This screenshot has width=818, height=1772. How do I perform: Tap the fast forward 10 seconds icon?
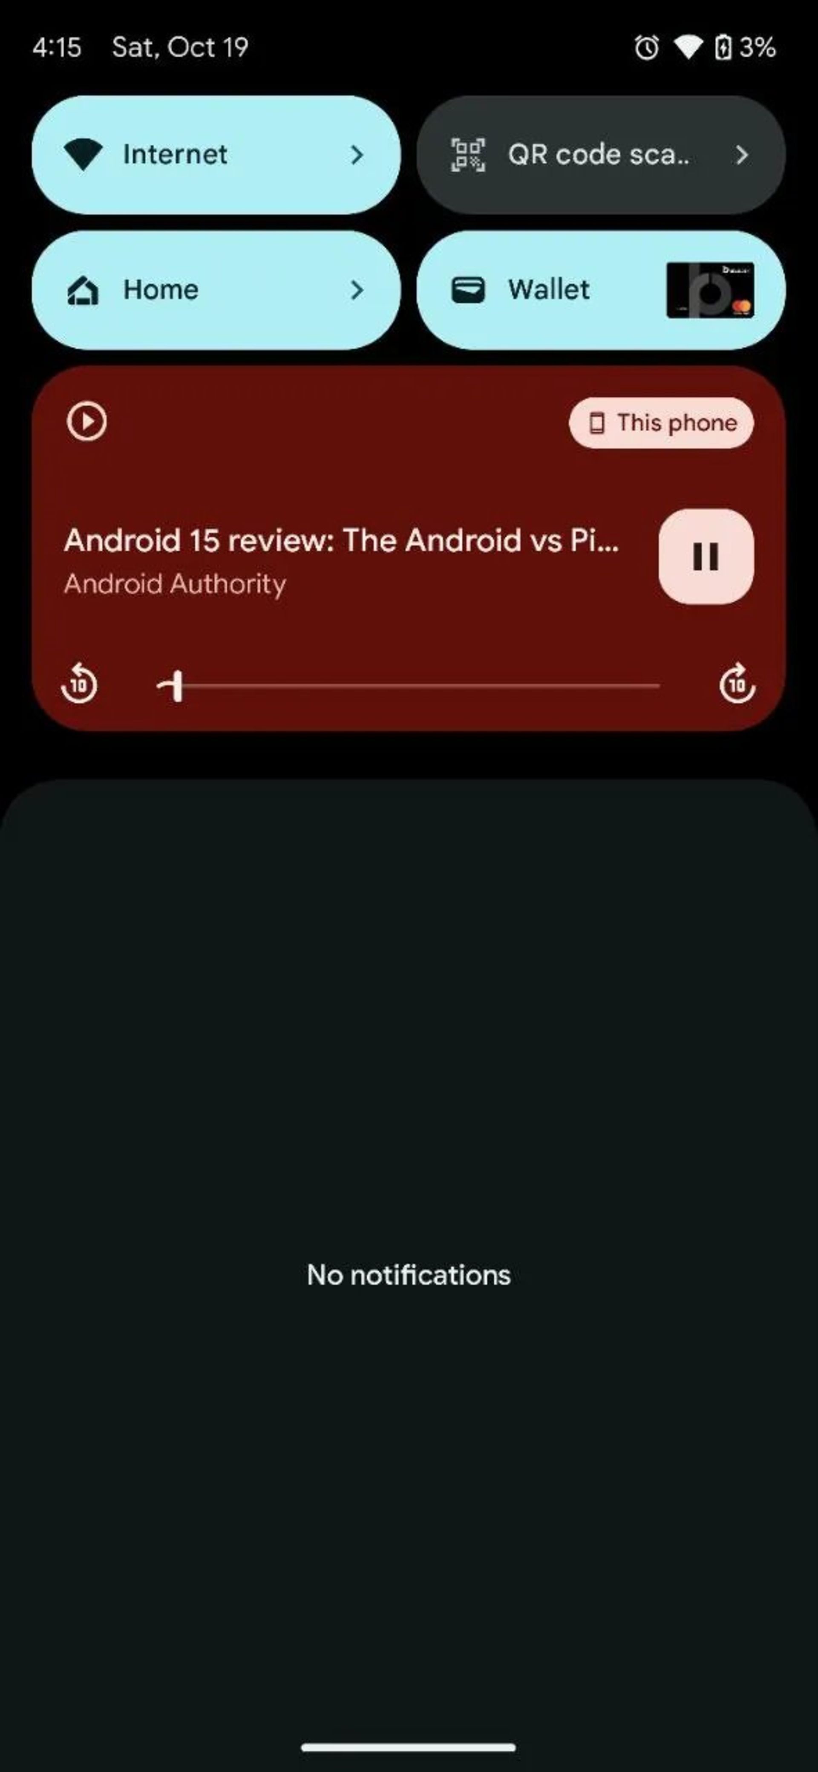click(x=735, y=684)
